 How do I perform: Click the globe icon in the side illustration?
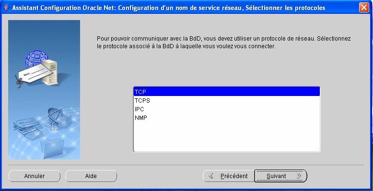36,58
